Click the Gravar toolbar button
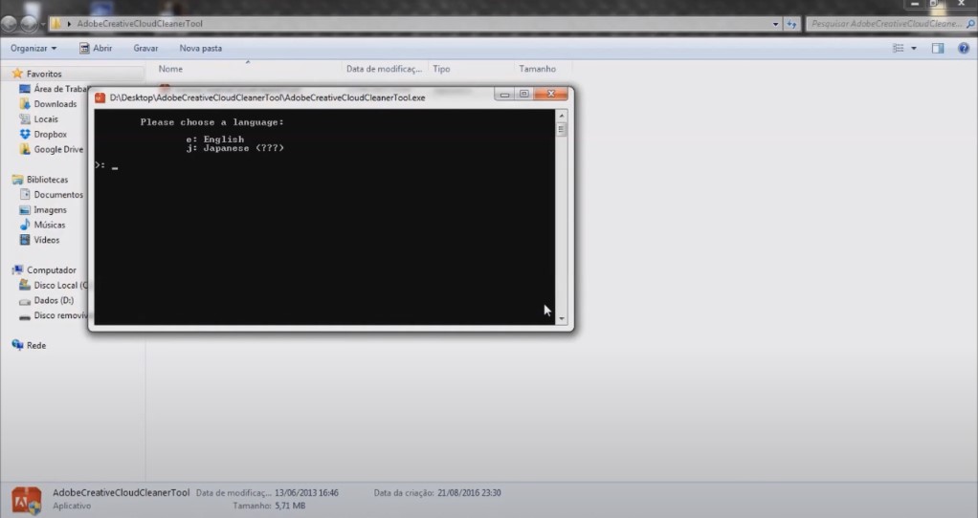Screen dimensions: 978x518 click(145, 48)
